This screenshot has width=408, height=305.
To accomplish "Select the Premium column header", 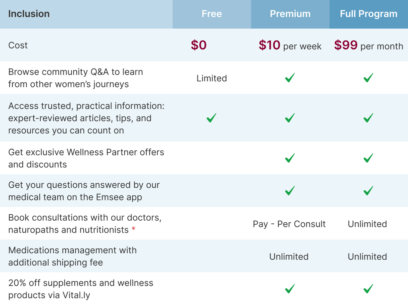I will [290, 14].
